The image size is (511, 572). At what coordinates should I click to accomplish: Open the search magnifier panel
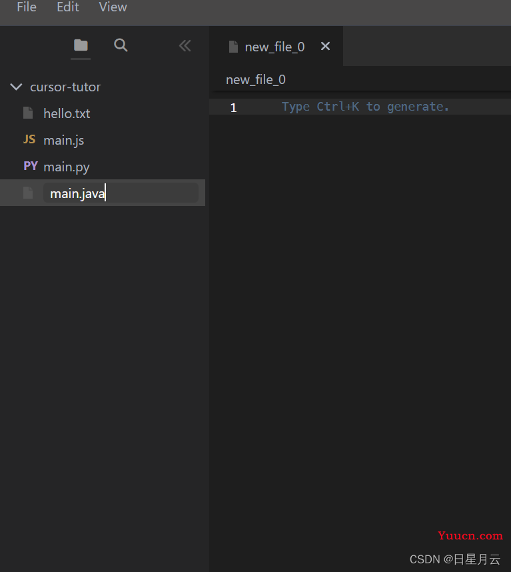(121, 45)
